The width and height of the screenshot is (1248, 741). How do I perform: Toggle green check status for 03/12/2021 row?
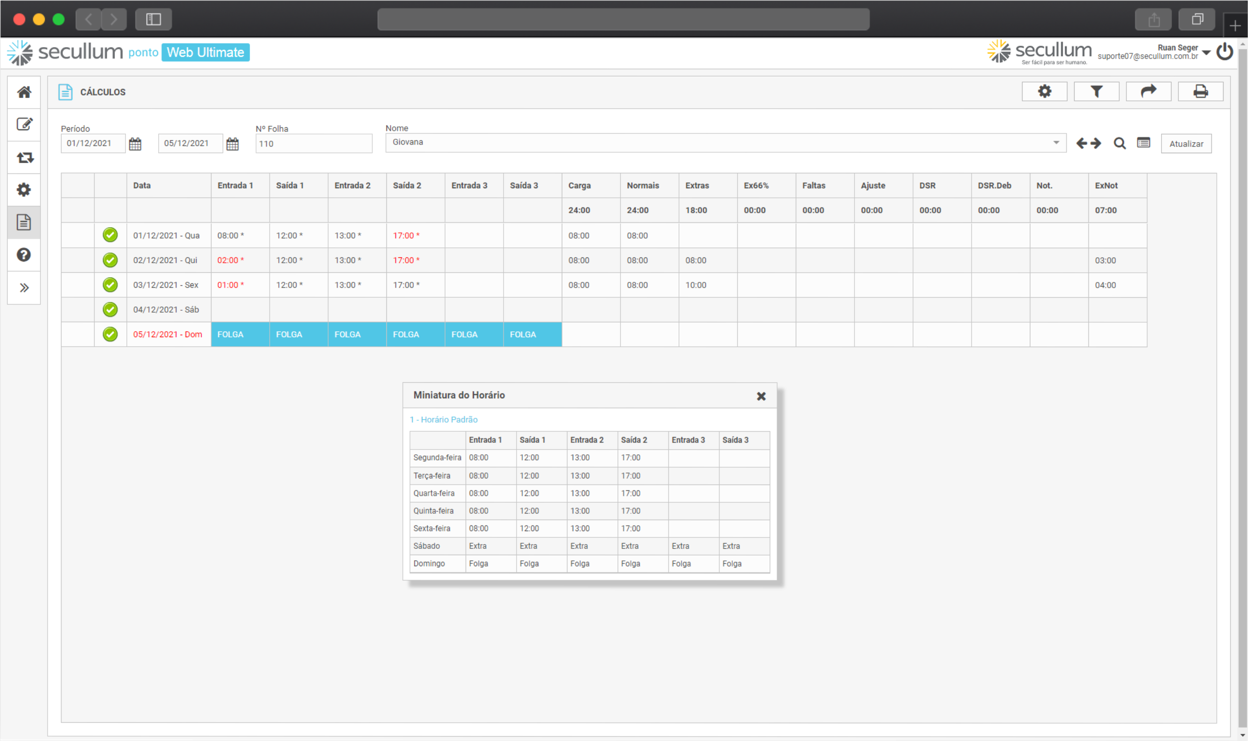point(110,285)
